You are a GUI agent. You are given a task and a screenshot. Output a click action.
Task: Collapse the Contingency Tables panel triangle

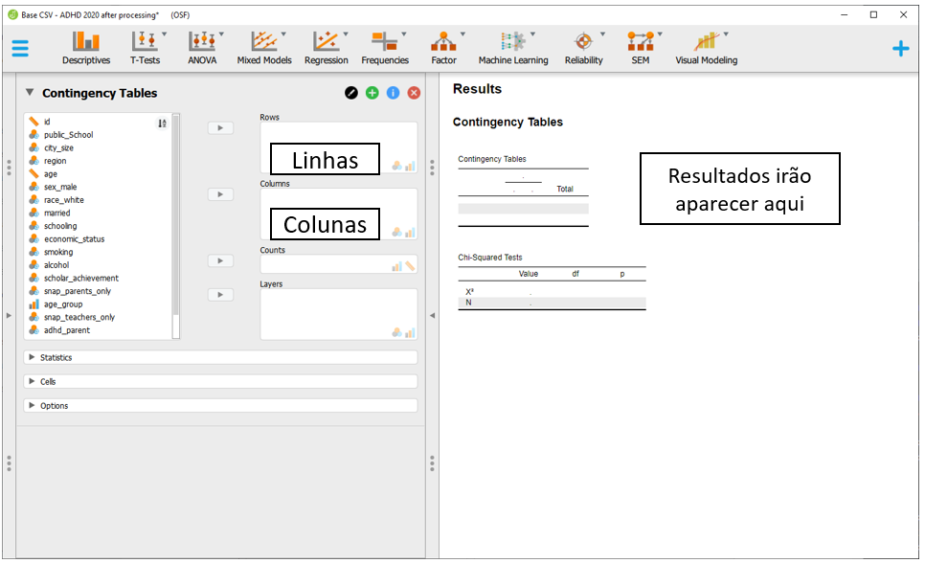[30, 93]
